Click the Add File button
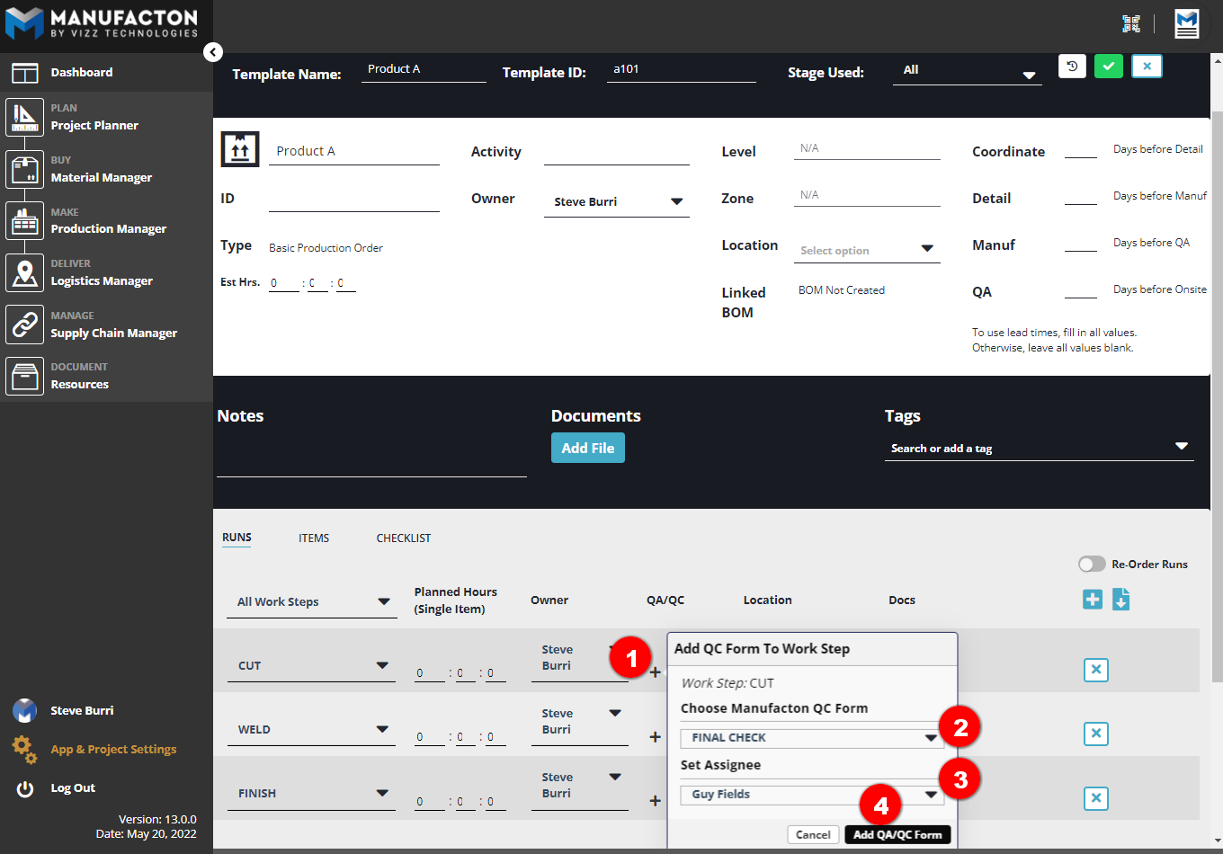 [x=587, y=448]
